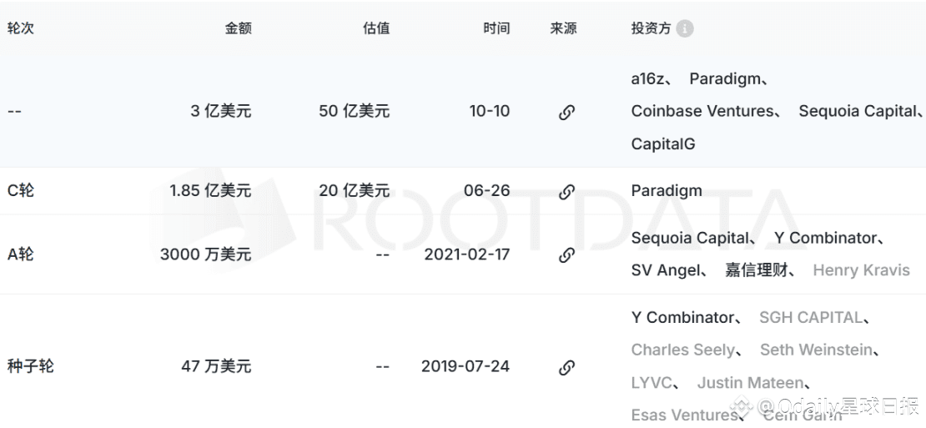Open Justin Mateen investor profile
926x428 pixels.
pyautogui.click(x=751, y=383)
